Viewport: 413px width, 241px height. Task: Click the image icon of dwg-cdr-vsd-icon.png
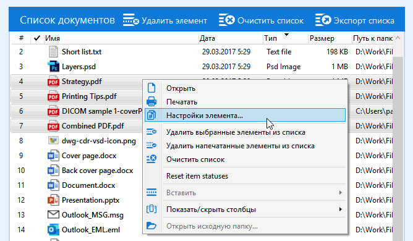click(x=53, y=140)
